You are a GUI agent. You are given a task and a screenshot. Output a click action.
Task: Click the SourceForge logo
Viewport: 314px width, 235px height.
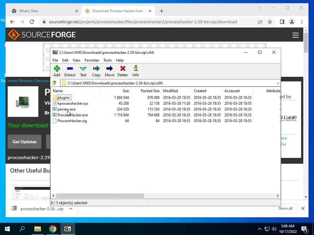[42, 35]
